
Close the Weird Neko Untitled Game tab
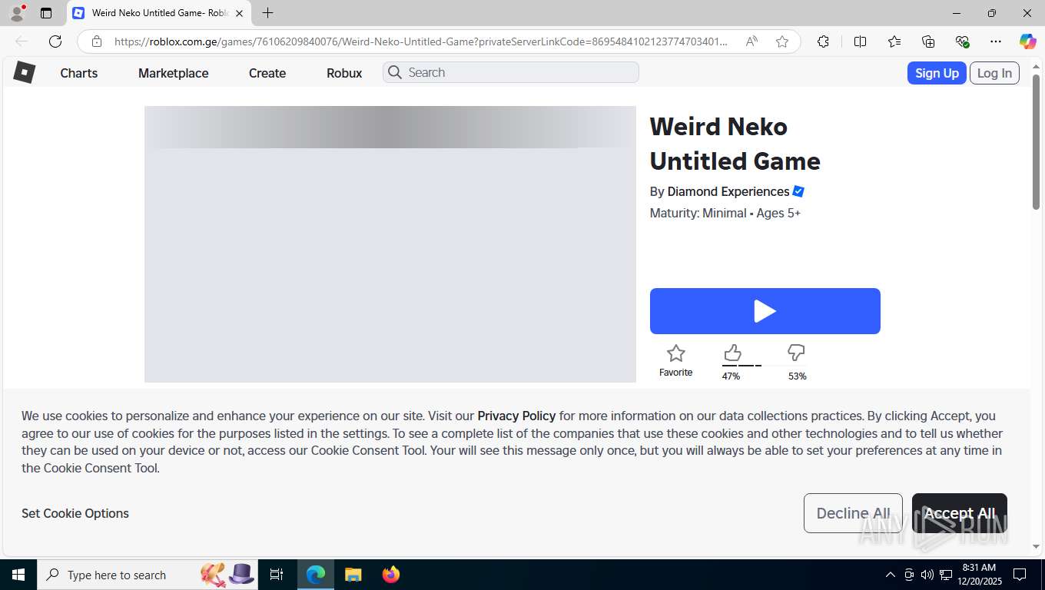point(239,13)
